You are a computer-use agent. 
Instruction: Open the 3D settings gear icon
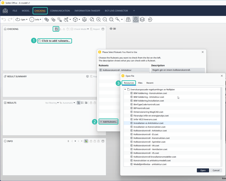pos(150,19)
